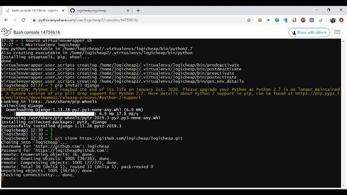
Task: Go back with the browser back arrow
Action: tap(6, 20)
